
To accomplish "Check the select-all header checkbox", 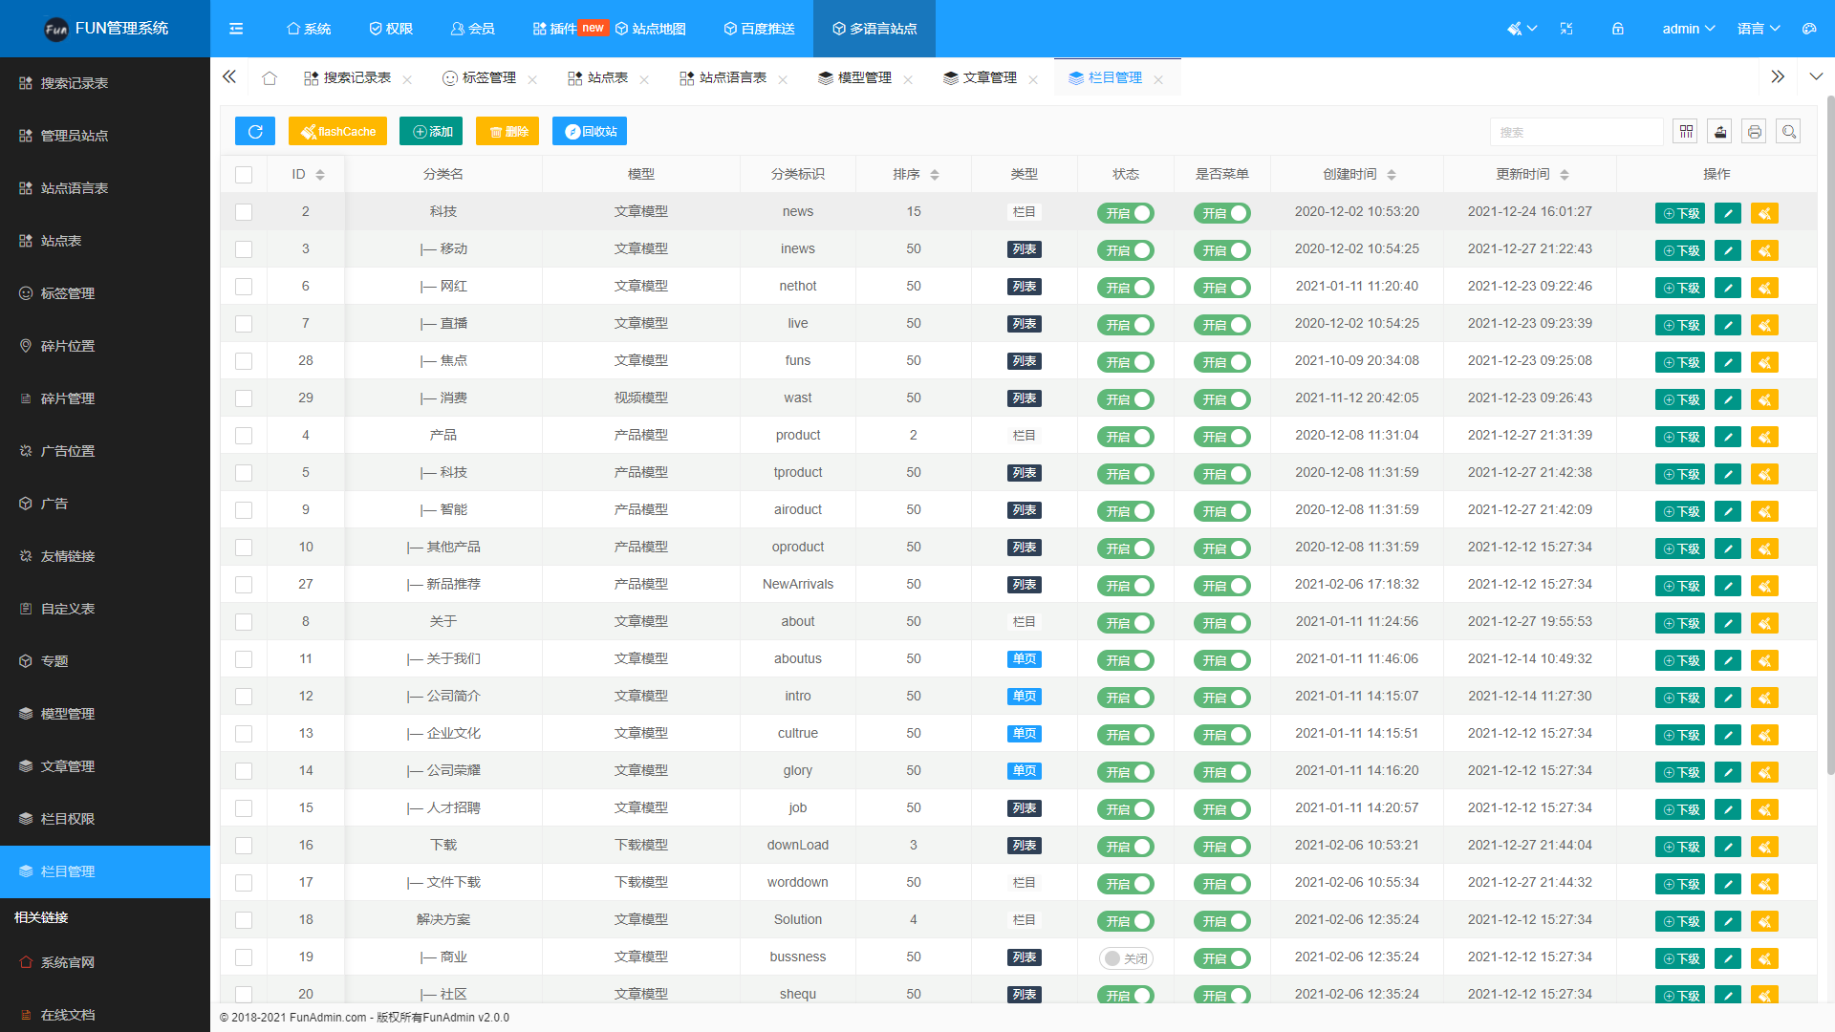I will (244, 175).
